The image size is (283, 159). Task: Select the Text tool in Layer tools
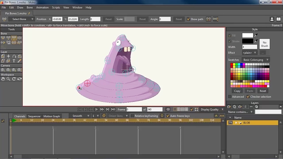point(14,61)
